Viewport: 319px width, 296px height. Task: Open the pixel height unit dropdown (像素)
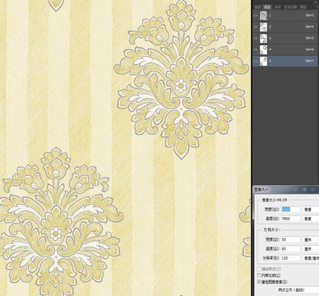pyautogui.click(x=311, y=219)
